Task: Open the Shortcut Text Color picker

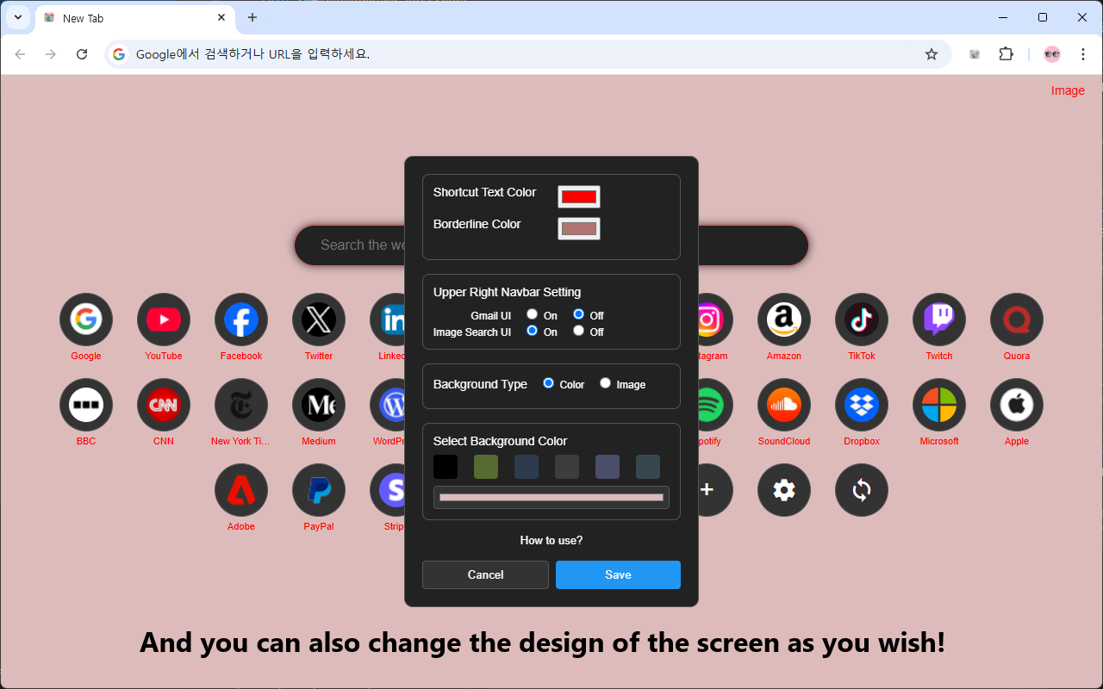Action: pos(579,197)
